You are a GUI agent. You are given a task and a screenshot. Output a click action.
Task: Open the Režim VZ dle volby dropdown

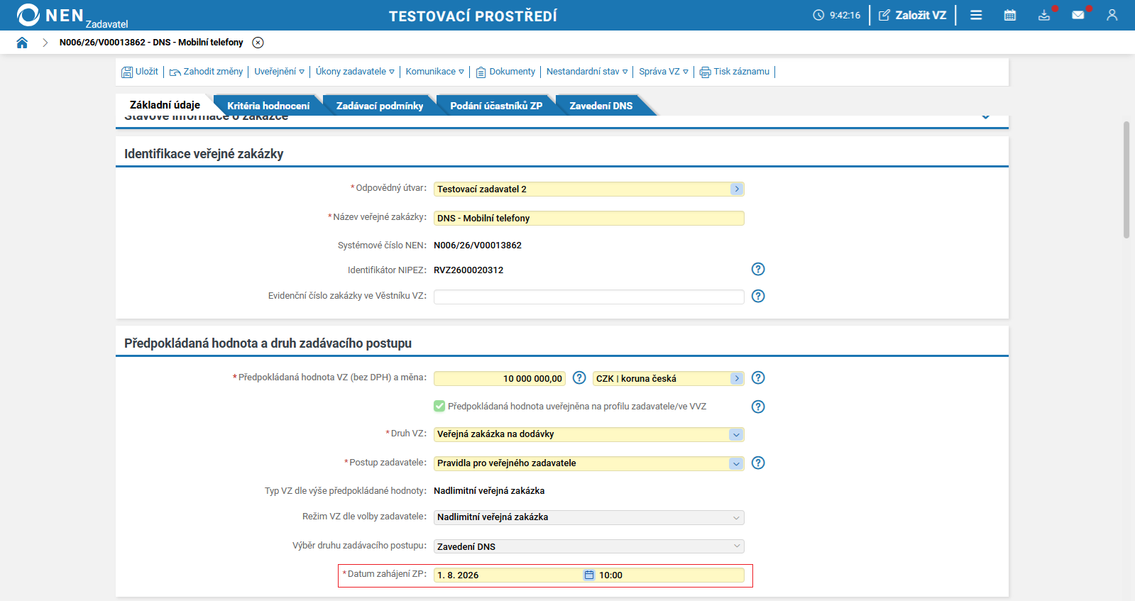coord(589,517)
